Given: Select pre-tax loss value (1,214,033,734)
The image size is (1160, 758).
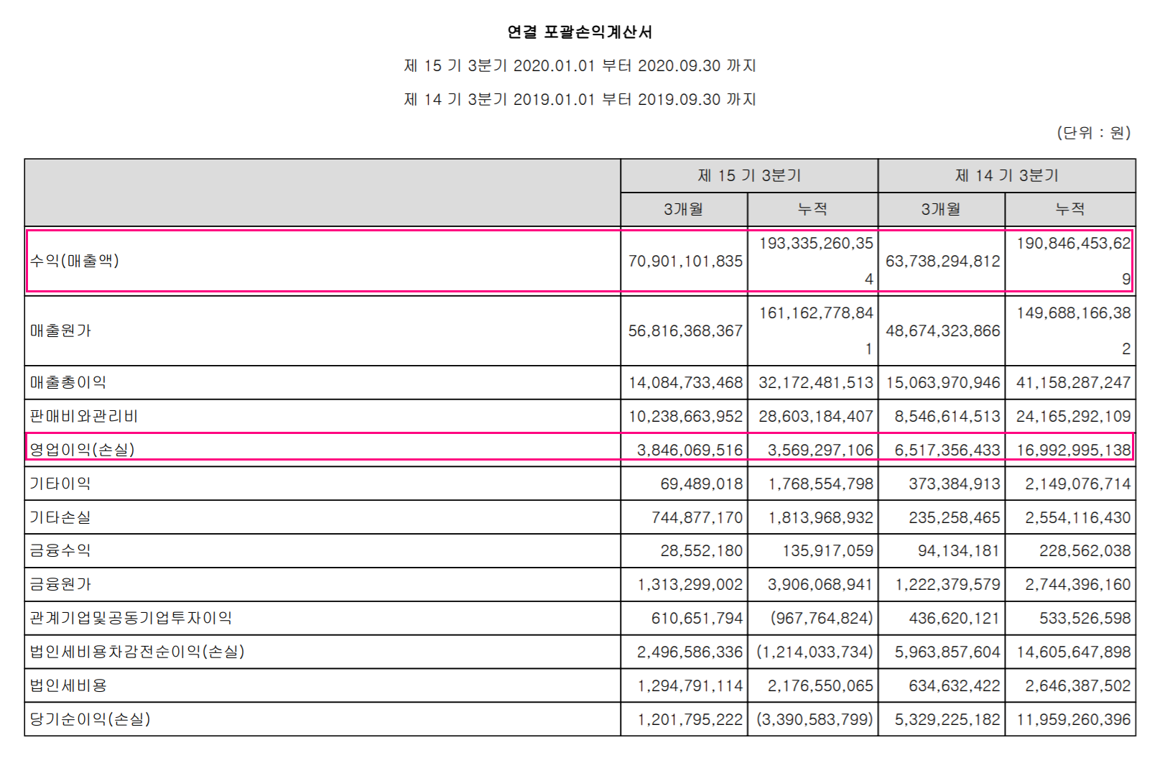Looking at the screenshot, I should pos(815,652).
